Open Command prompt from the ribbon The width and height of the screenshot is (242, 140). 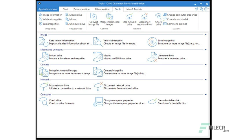click(x=175, y=24)
